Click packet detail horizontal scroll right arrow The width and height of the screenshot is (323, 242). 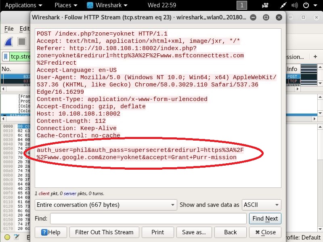[x=315, y=119]
